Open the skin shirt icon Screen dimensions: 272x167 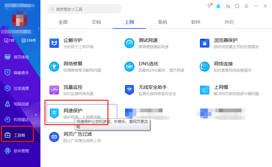(237, 6)
